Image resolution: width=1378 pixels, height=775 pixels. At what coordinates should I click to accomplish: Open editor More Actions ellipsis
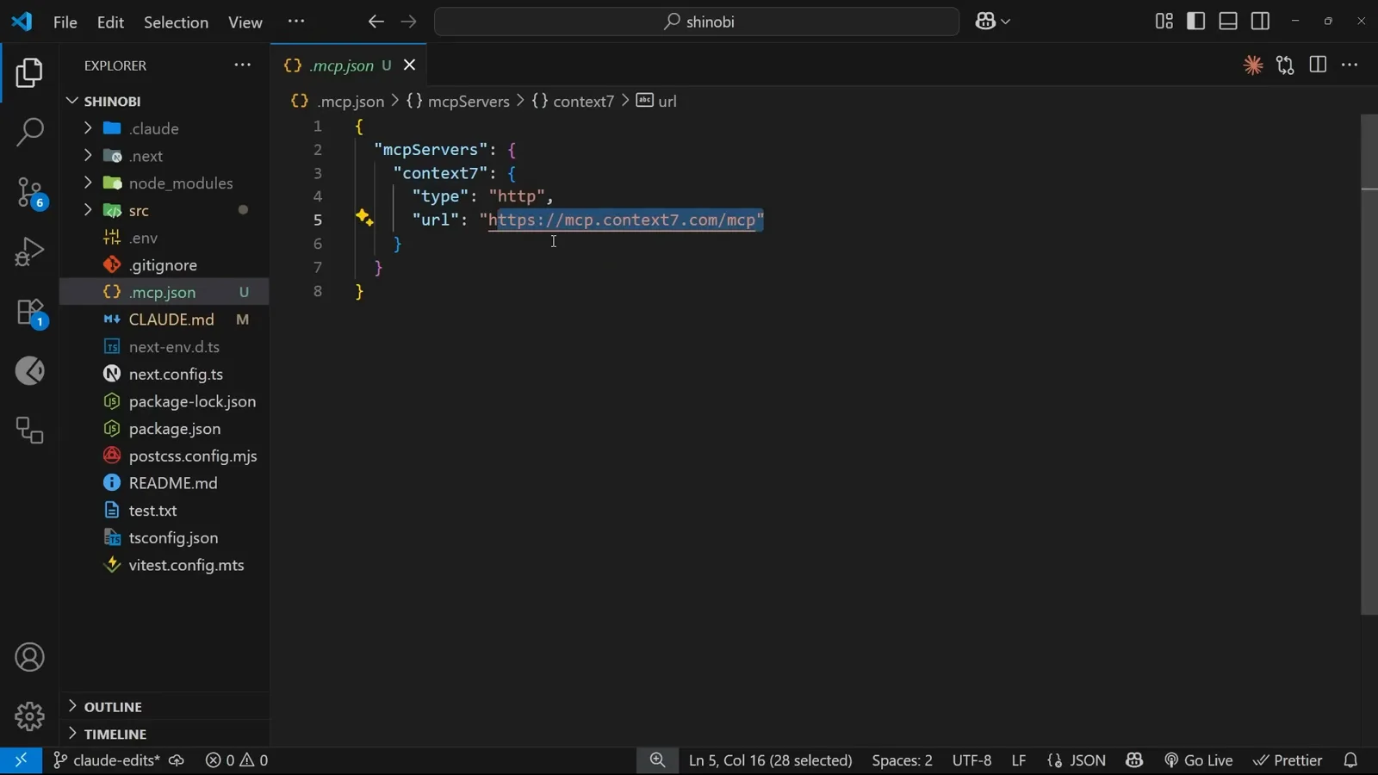1350,65
